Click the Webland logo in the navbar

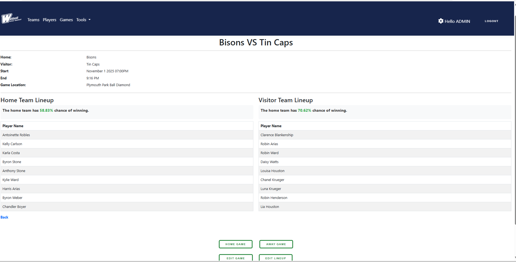(11, 18)
